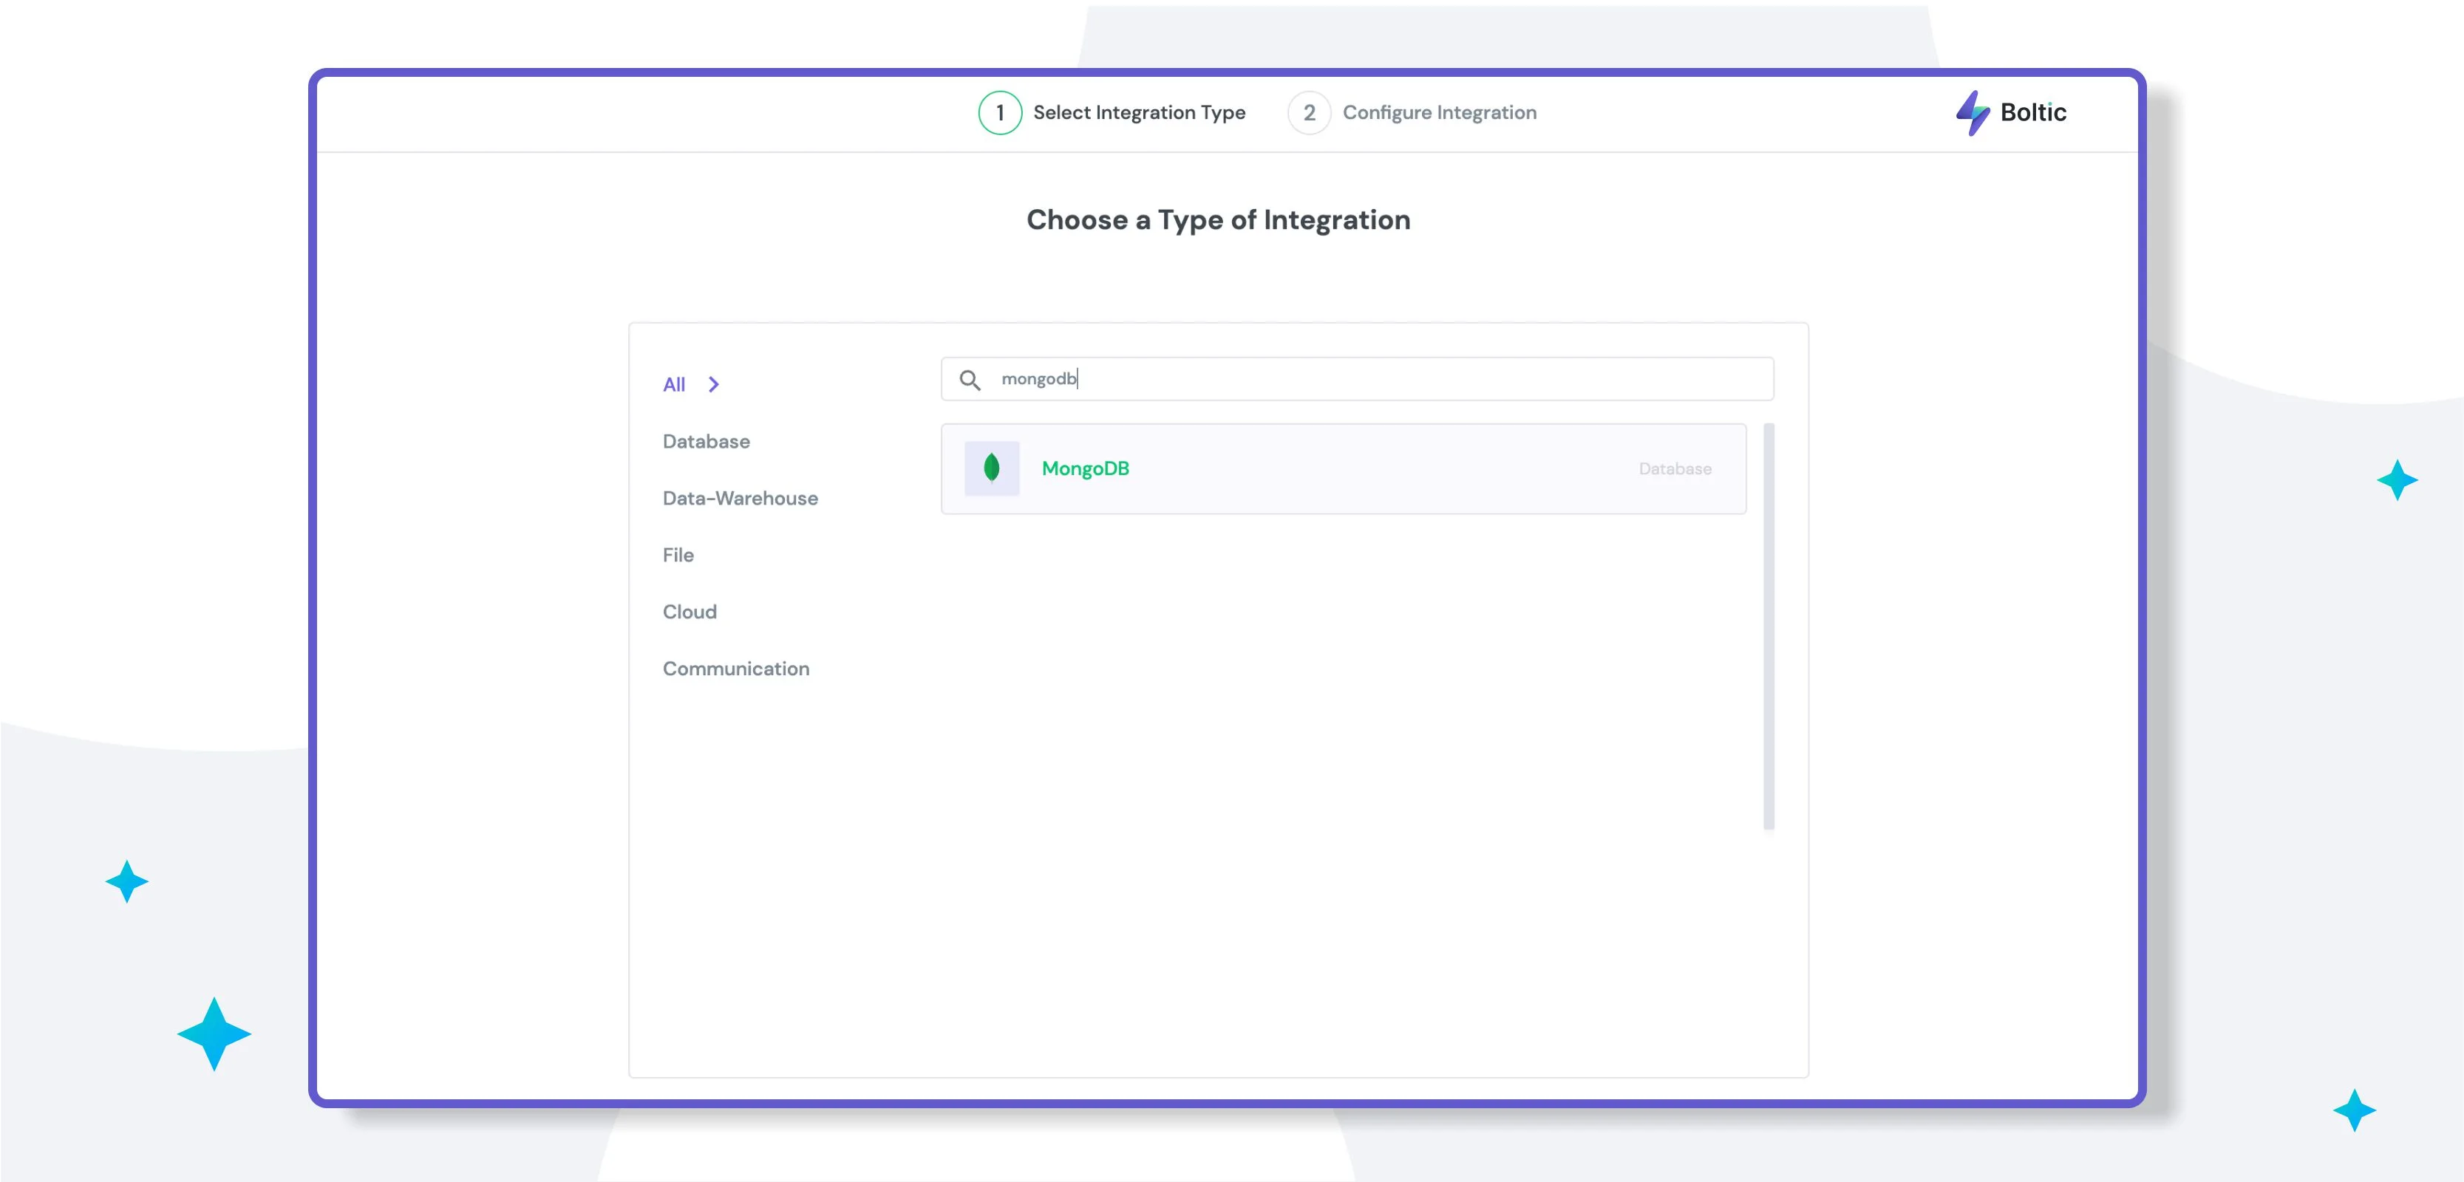
Task: Click step 1 circle in stepper
Action: [x=999, y=113]
